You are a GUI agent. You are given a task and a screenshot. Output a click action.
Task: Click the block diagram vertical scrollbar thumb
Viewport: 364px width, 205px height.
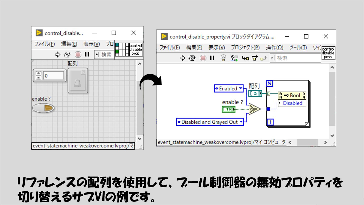coord(332,99)
